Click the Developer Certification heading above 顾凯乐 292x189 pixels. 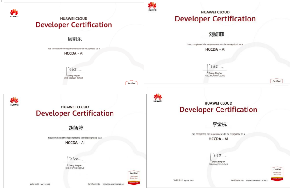tap(74, 25)
